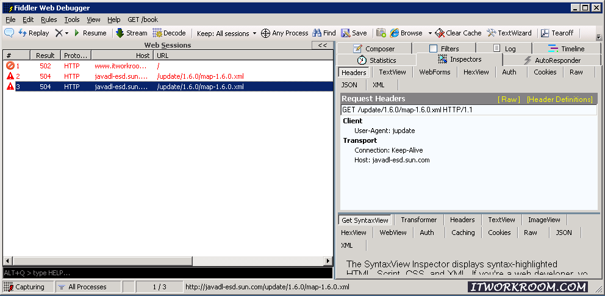This screenshot has width=605, height=296.
Task: Resume paused sessions
Action: 90,33
